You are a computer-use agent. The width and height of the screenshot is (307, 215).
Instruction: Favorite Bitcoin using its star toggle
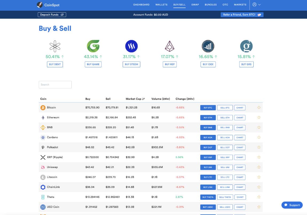pyautogui.click(x=259, y=107)
